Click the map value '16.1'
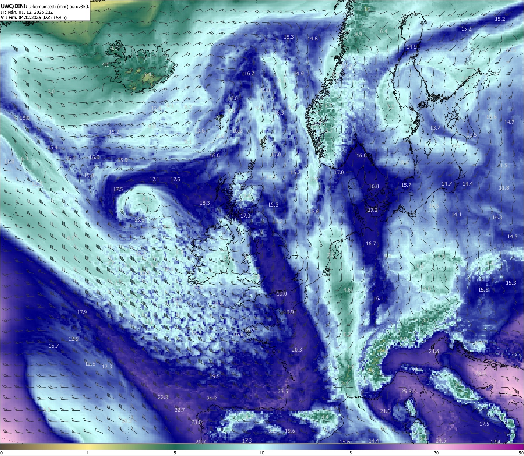524x456 pixels. tap(378, 298)
